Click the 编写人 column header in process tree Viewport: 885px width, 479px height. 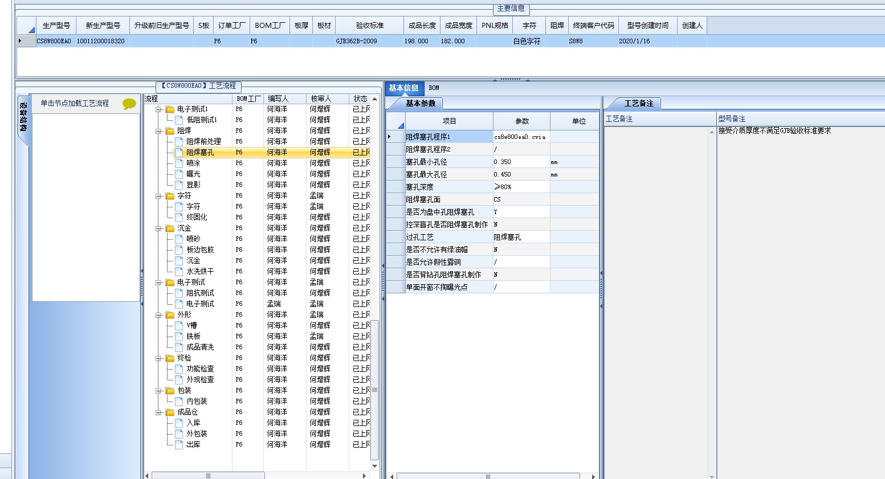285,99
